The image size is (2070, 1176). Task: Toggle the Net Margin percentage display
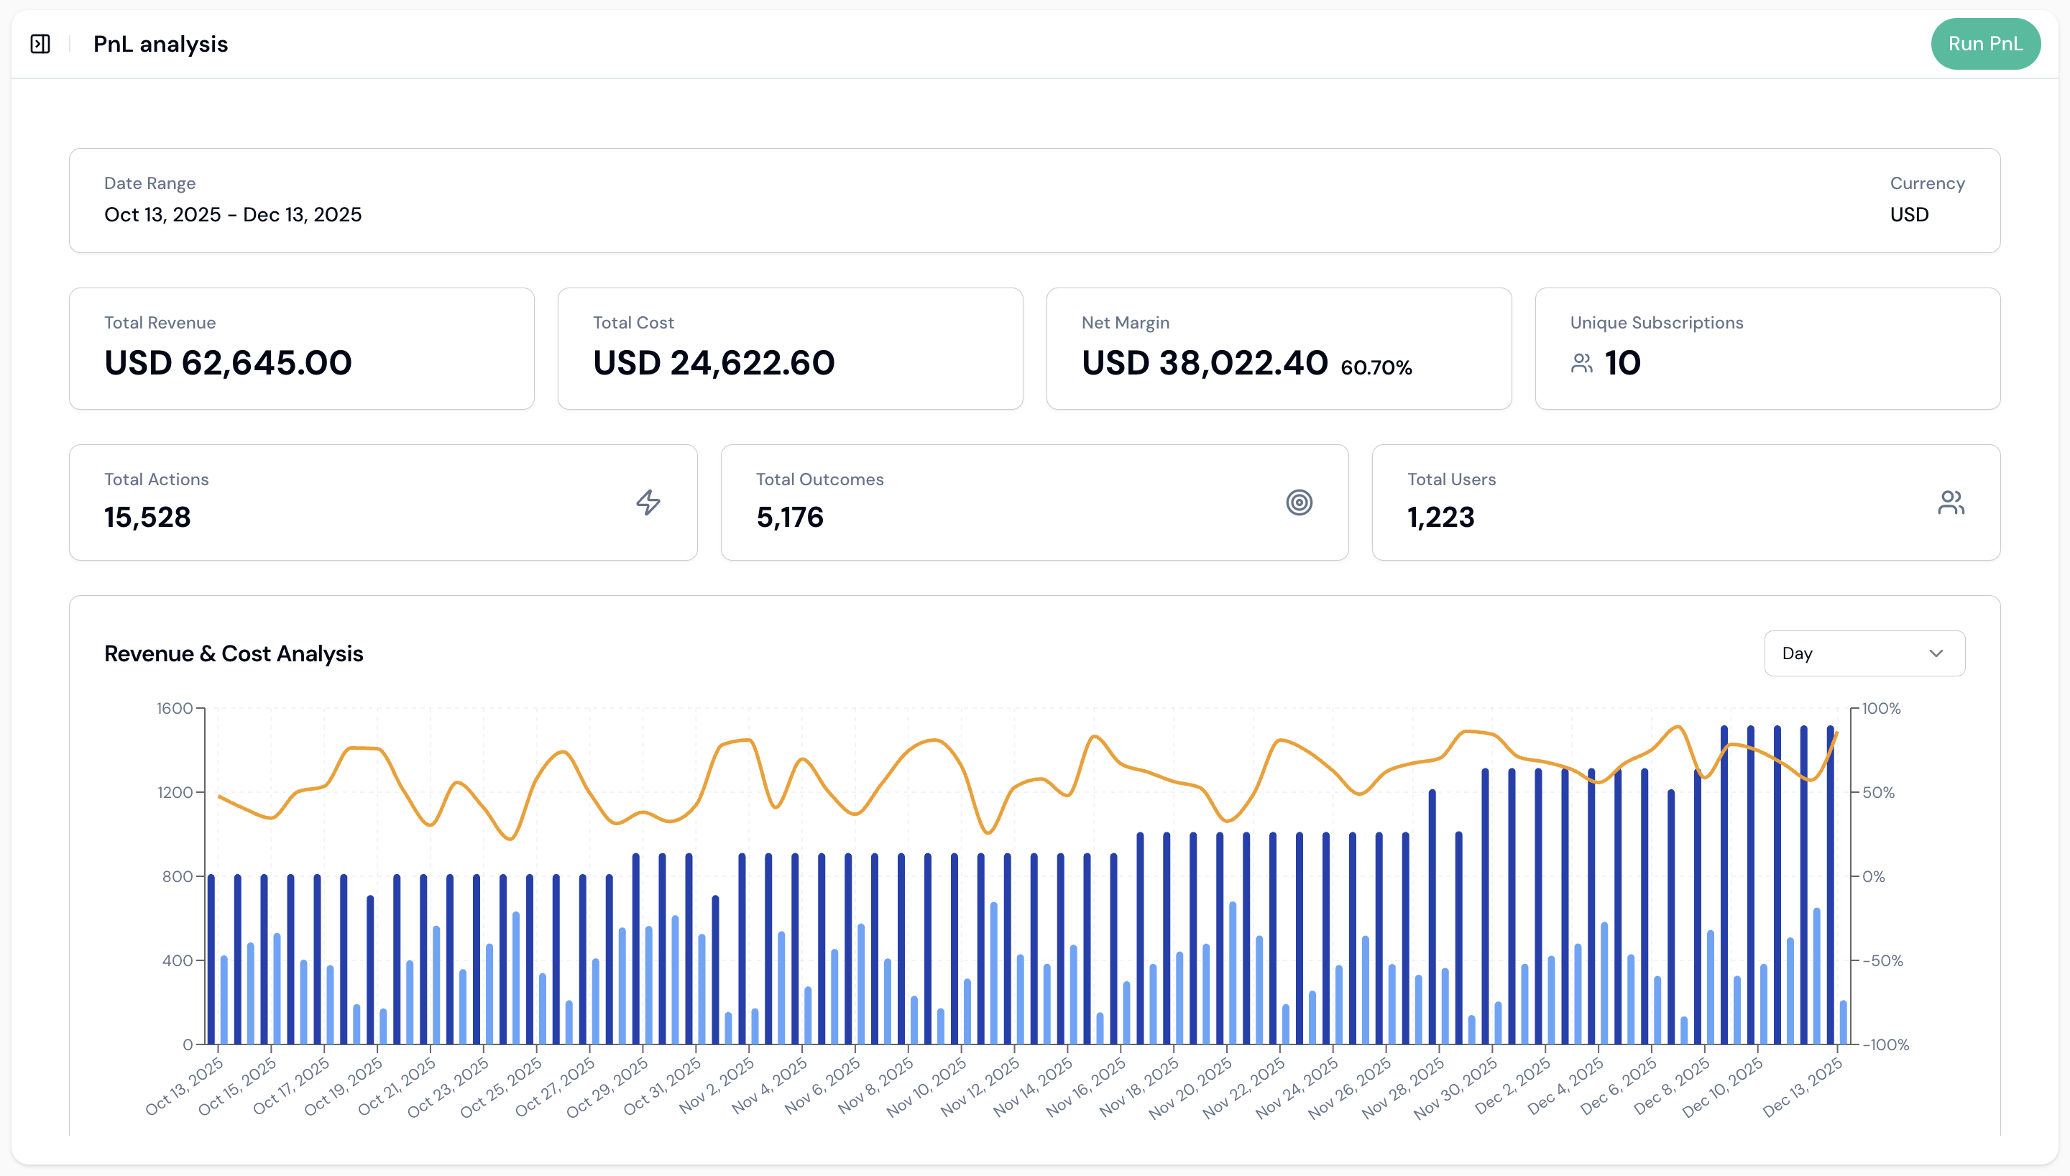pyautogui.click(x=1376, y=367)
